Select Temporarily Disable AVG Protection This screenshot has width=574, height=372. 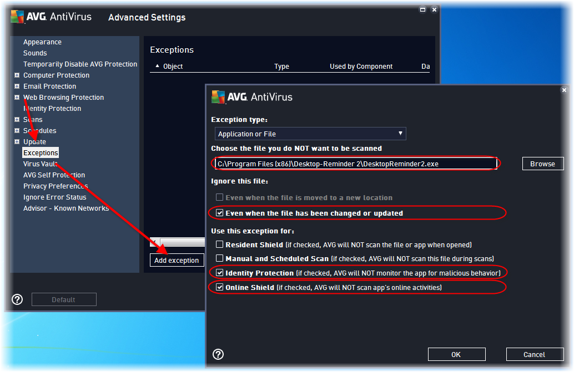click(80, 64)
